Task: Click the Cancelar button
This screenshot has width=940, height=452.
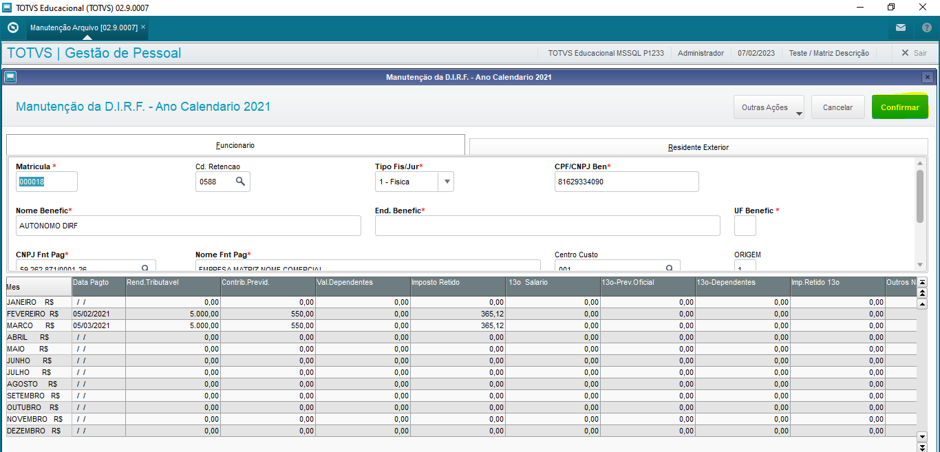Action: pos(838,107)
